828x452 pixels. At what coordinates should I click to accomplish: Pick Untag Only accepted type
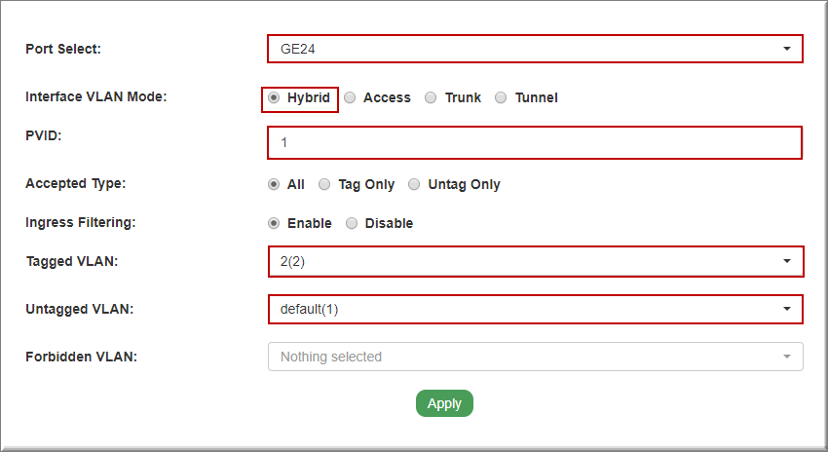(x=414, y=184)
